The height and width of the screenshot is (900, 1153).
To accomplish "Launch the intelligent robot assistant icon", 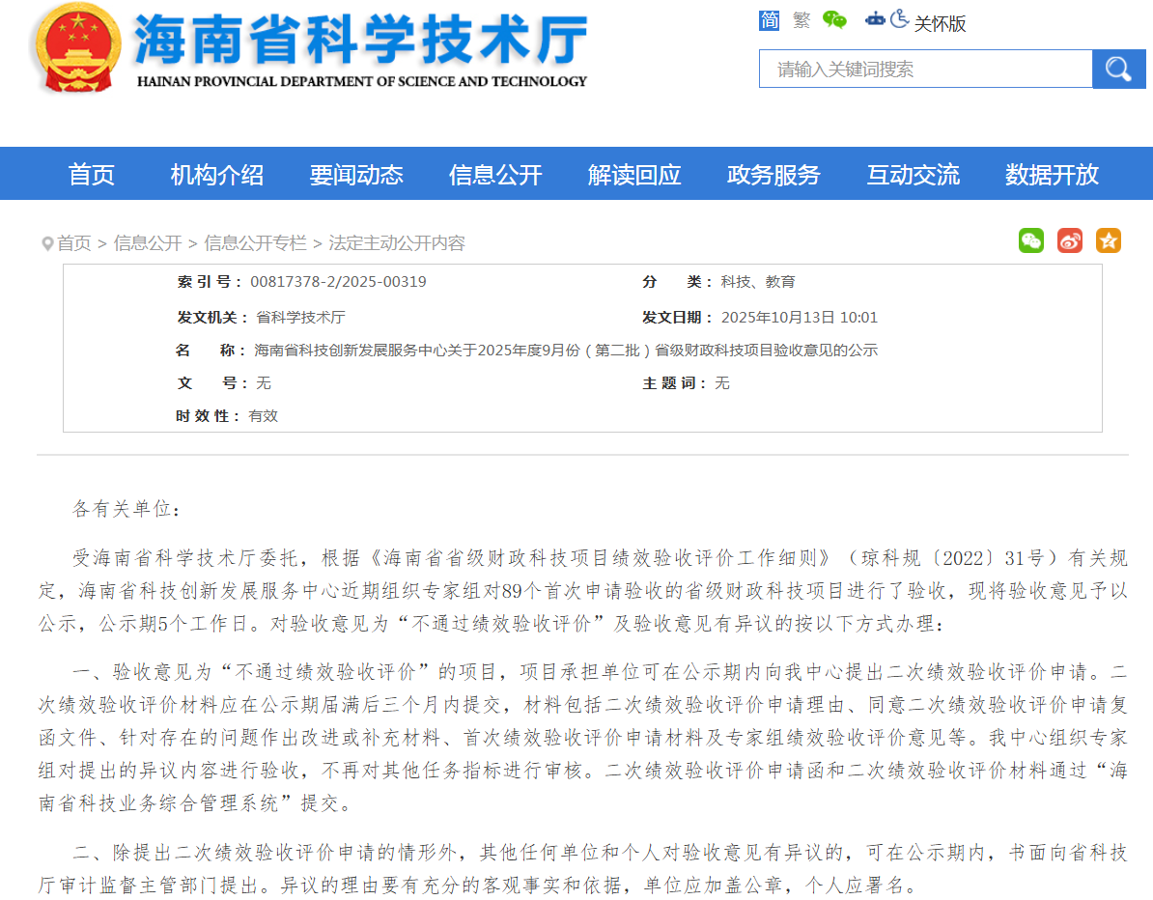I will (x=875, y=19).
